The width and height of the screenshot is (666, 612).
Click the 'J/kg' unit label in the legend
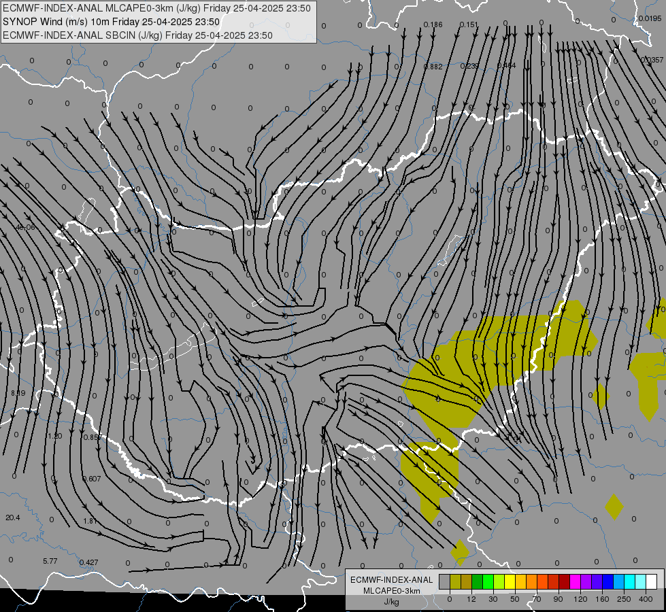pos(391,602)
